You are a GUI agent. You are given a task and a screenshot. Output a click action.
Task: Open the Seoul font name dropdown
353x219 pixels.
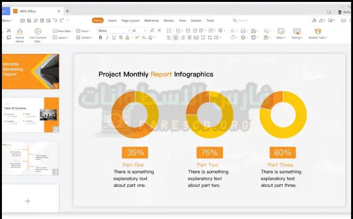[x=113, y=31]
